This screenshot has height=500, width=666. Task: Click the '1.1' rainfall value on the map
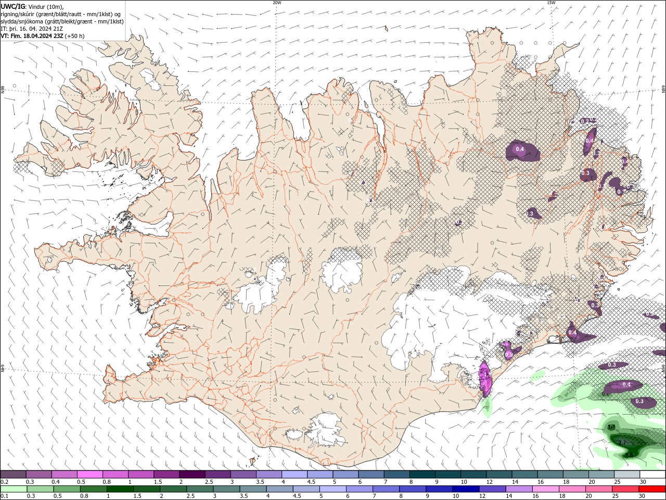coord(612,427)
